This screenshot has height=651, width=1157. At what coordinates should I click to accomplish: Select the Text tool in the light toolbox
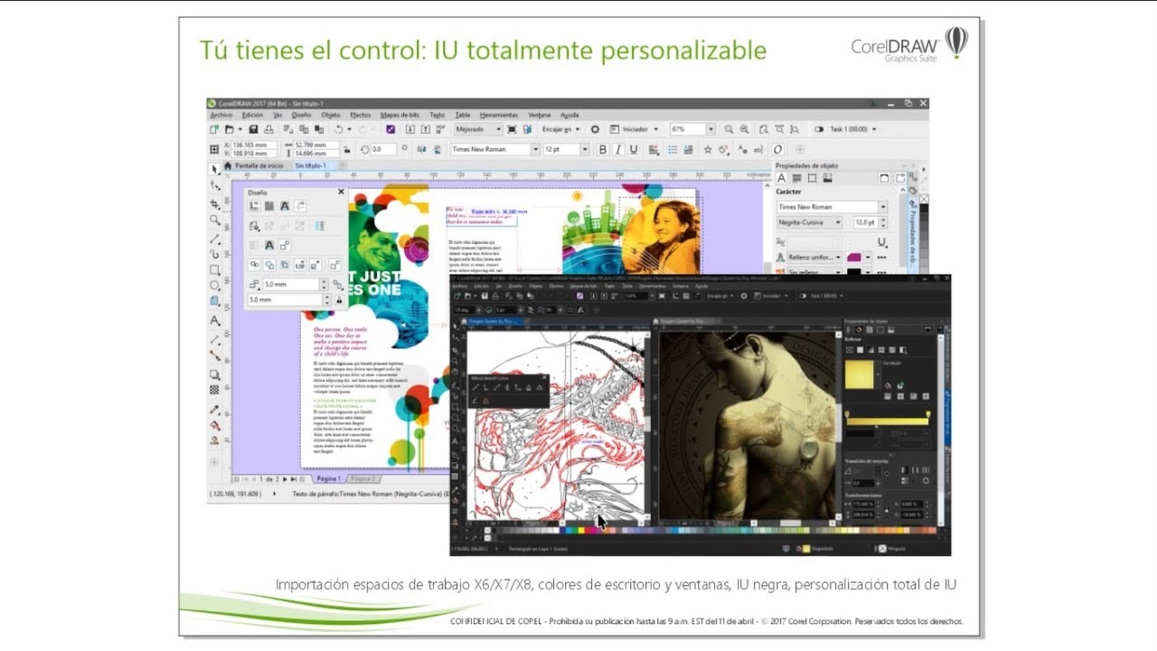[x=215, y=320]
